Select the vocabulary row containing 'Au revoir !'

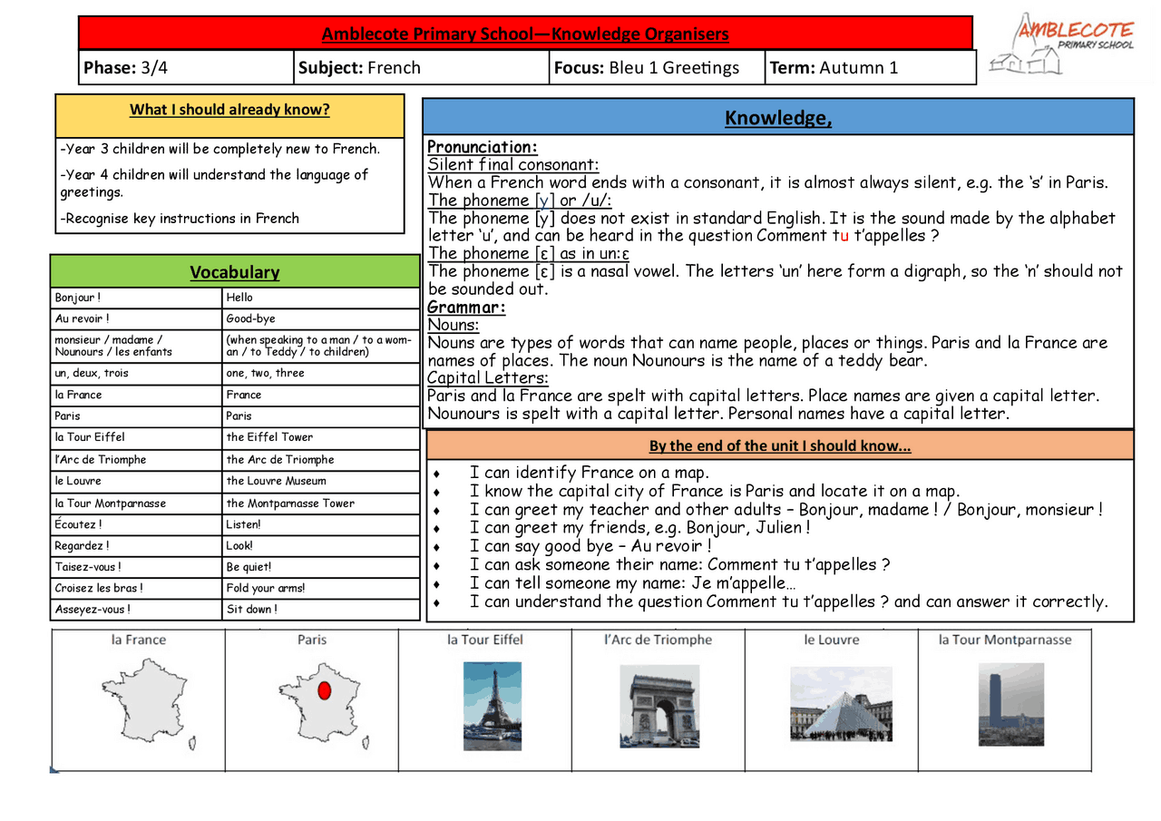[234, 318]
